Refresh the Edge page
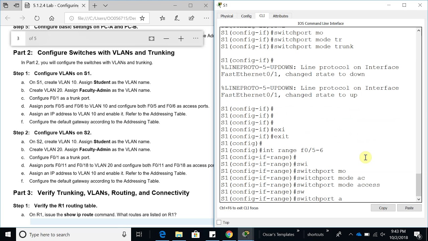This screenshot has height=241, width=428. (37, 18)
